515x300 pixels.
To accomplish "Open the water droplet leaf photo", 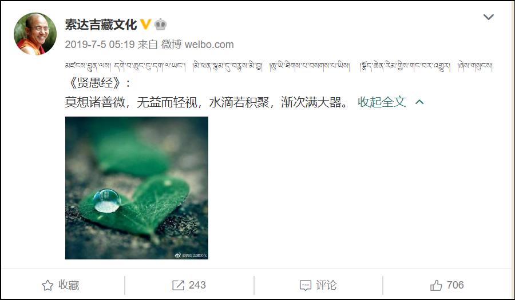I will (x=137, y=188).
